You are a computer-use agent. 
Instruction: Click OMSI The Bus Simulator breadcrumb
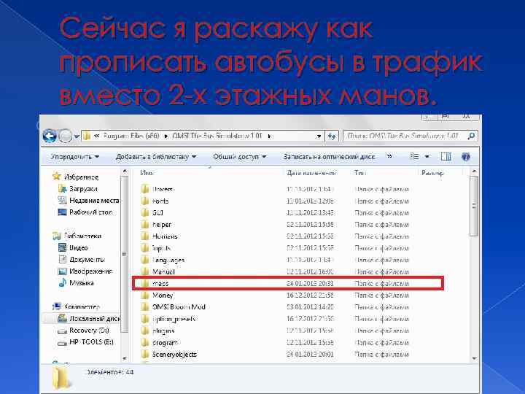pyautogui.click(x=217, y=136)
